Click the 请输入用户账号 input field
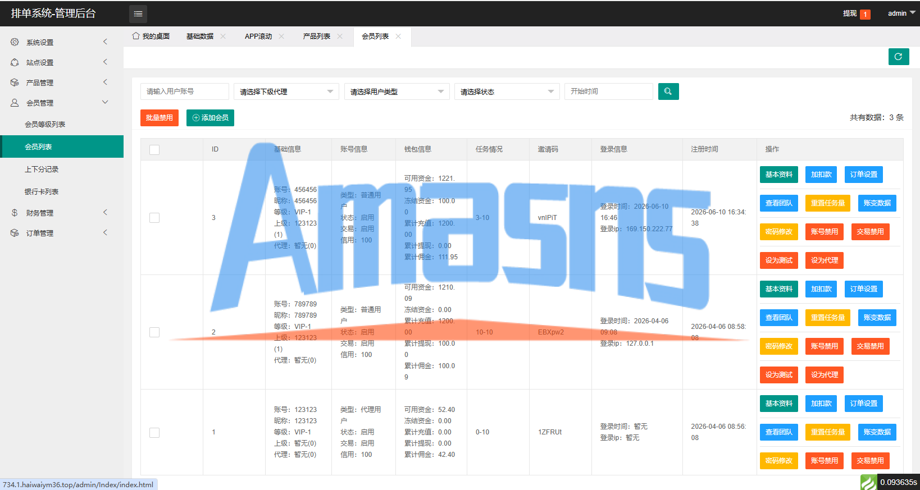 pyautogui.click(x=185, y=91)
